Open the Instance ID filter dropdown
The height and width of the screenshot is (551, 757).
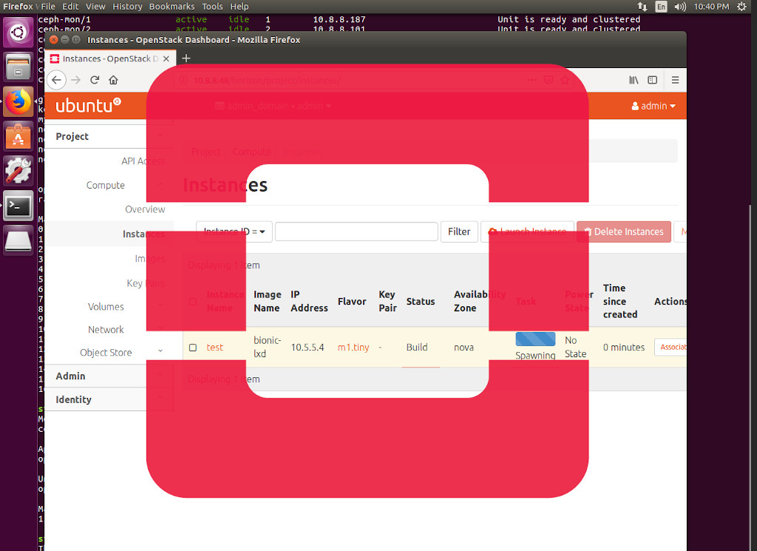click(x=234, y=231)
